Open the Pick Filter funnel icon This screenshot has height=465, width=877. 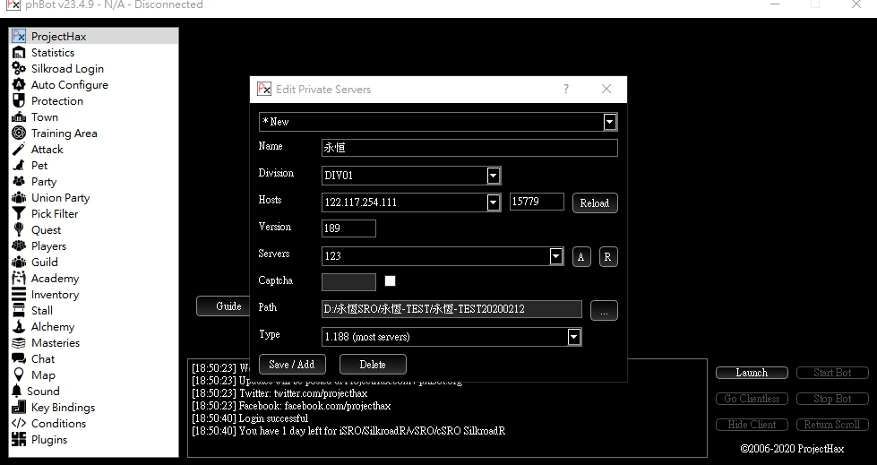[19, 214]
